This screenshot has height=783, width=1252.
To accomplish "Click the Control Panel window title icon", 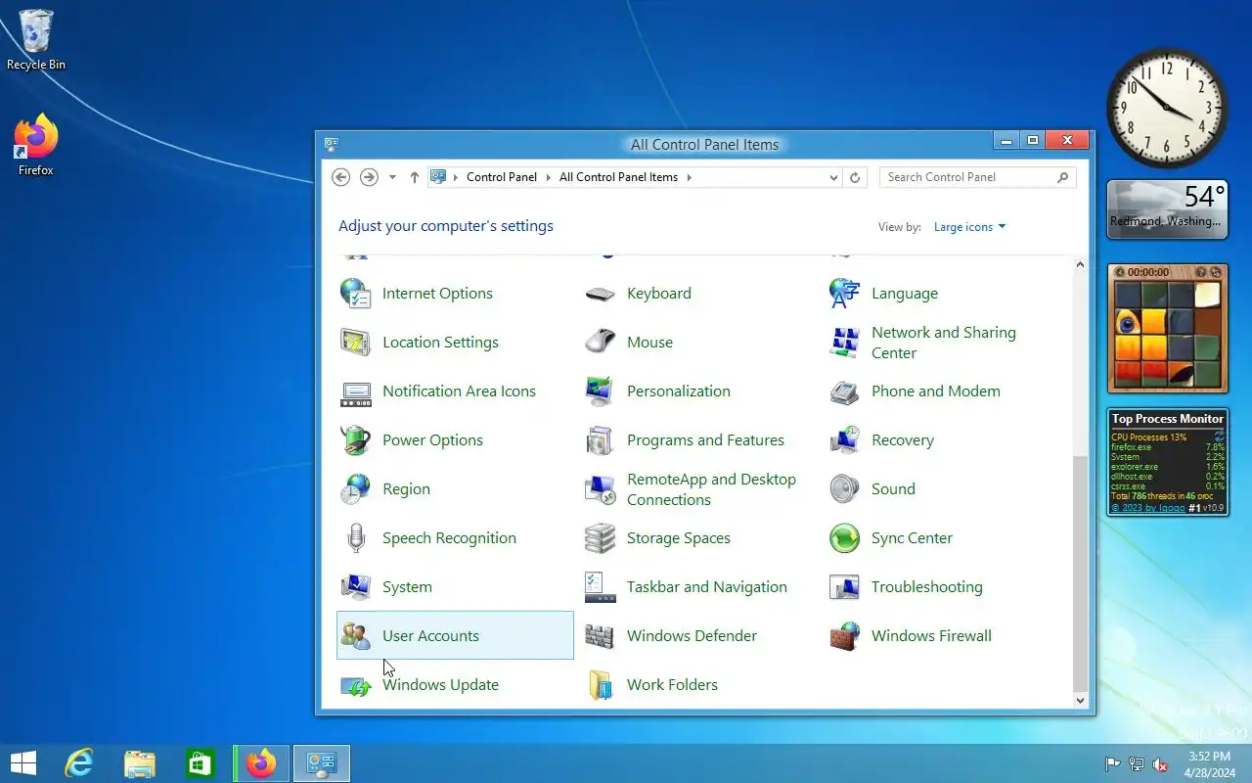I will coord(332,144).
